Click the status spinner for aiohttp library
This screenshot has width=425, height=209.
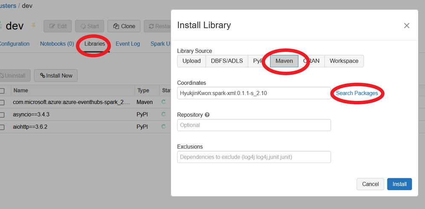(x=164, y=127)
